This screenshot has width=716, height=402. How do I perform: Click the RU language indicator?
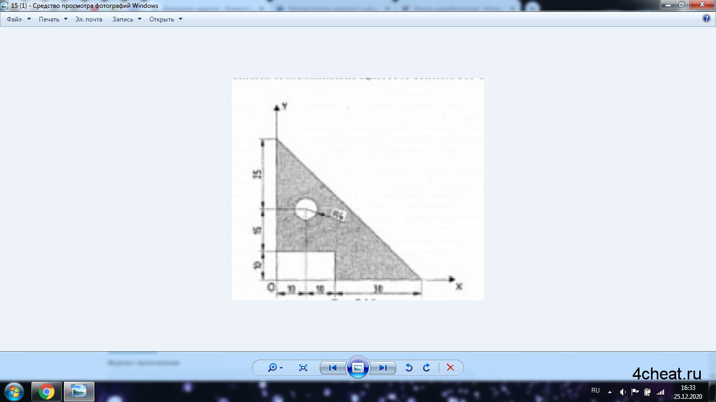click(x=595, y=391)
